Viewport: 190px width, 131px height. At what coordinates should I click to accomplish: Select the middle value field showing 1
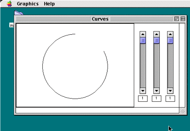(157, 98)
